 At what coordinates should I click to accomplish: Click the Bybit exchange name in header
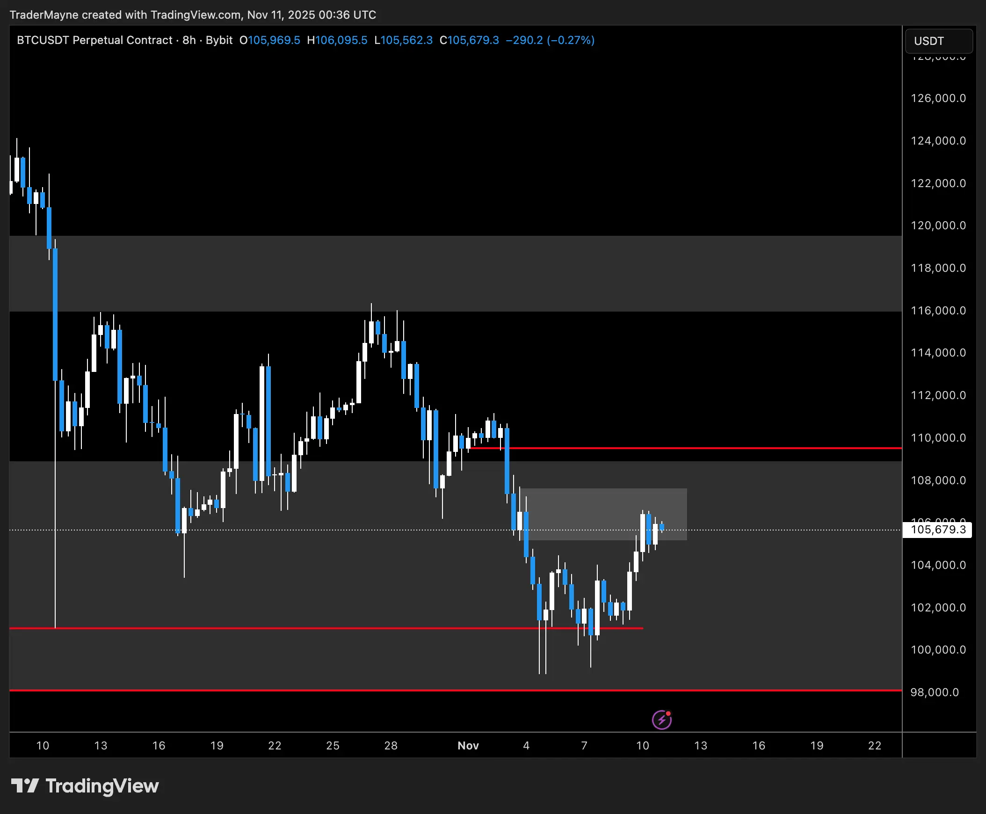[219, 40]
